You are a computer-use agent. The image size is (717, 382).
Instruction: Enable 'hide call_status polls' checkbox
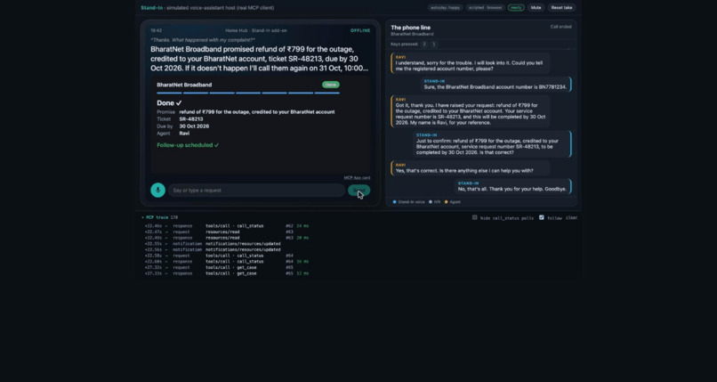(475, 217)
